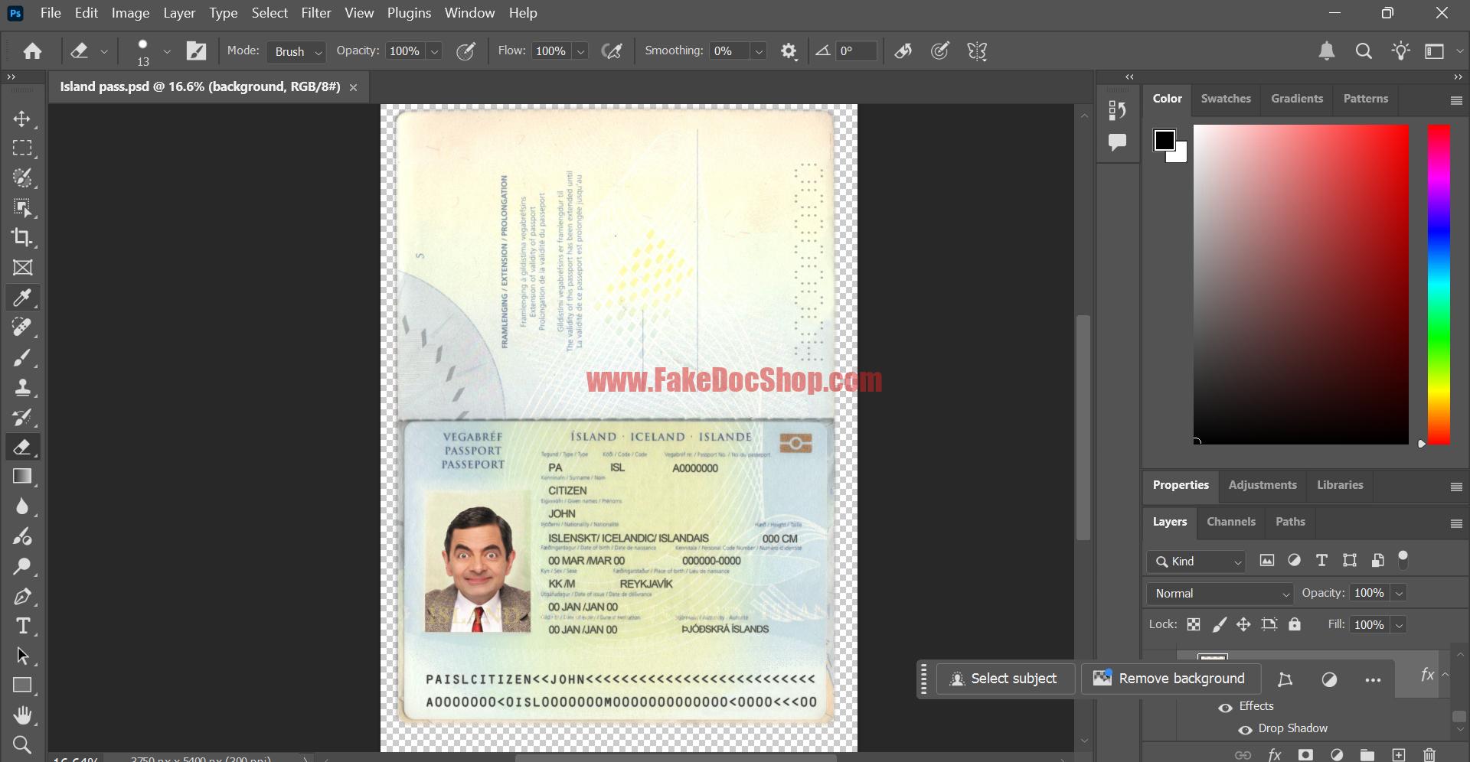Click the black foreground color swatch
This screenshot has width=1470, height=762.
coord(1165,140)
